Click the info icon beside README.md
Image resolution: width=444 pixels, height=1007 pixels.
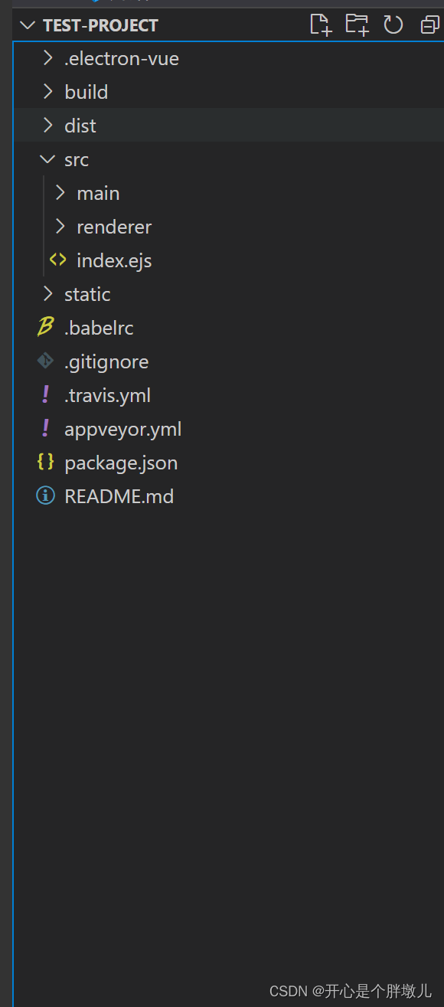(45, 495)
